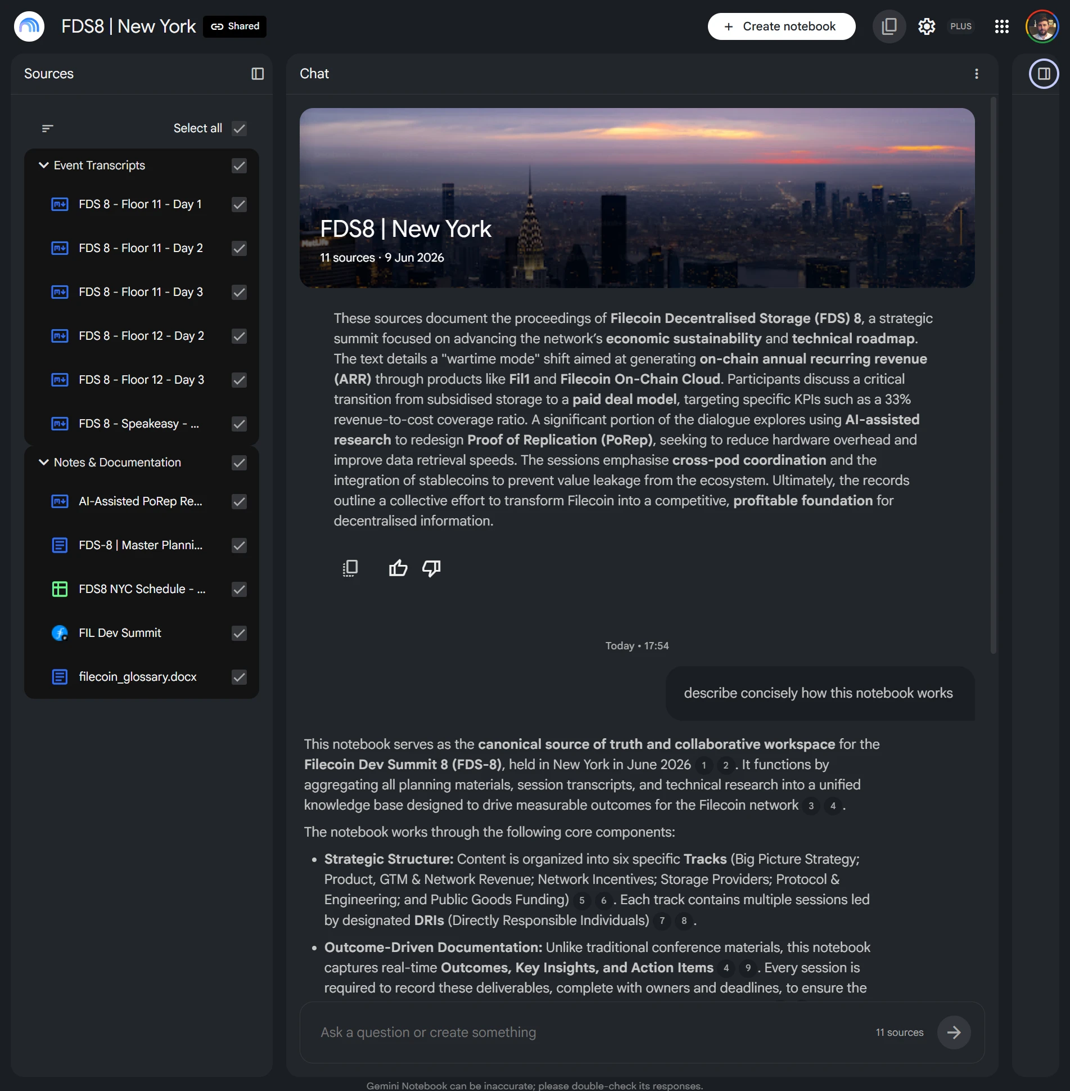Open the FDS8 NYC Schedule source
This screenshot has height=1091, width=1070.
[142, 589]
